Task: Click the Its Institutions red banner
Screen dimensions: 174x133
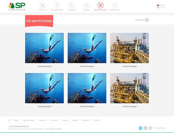Action: (x=39, y=21)
